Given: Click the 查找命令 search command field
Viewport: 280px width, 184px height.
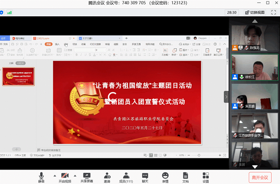Looking at the screenshot, I should point(166,44).
